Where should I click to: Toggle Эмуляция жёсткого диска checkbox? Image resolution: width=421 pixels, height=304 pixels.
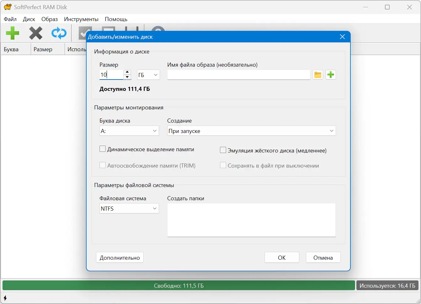(x=223, y=150)
